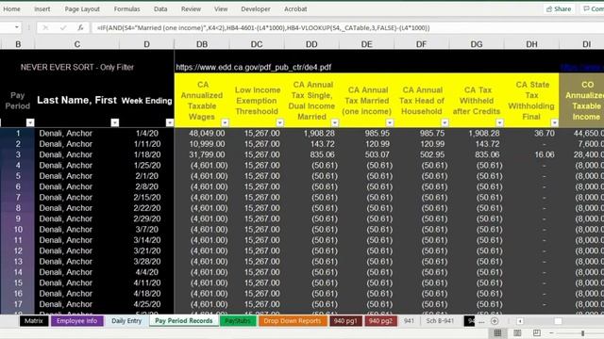
Task: Open CA State Tax Withholding Final filter
Action: pyautogui.click(x=554, y=122)
